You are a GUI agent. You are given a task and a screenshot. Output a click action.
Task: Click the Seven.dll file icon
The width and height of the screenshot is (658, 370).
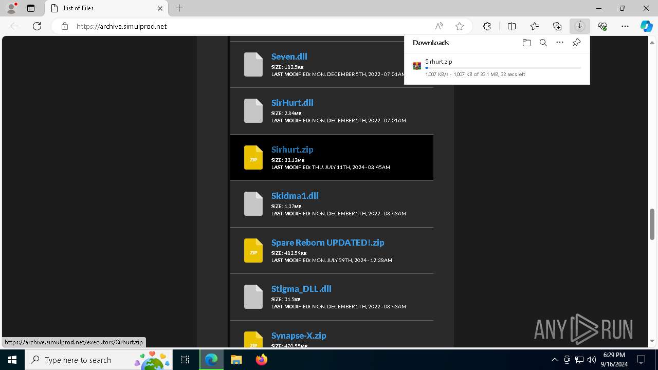253,64
